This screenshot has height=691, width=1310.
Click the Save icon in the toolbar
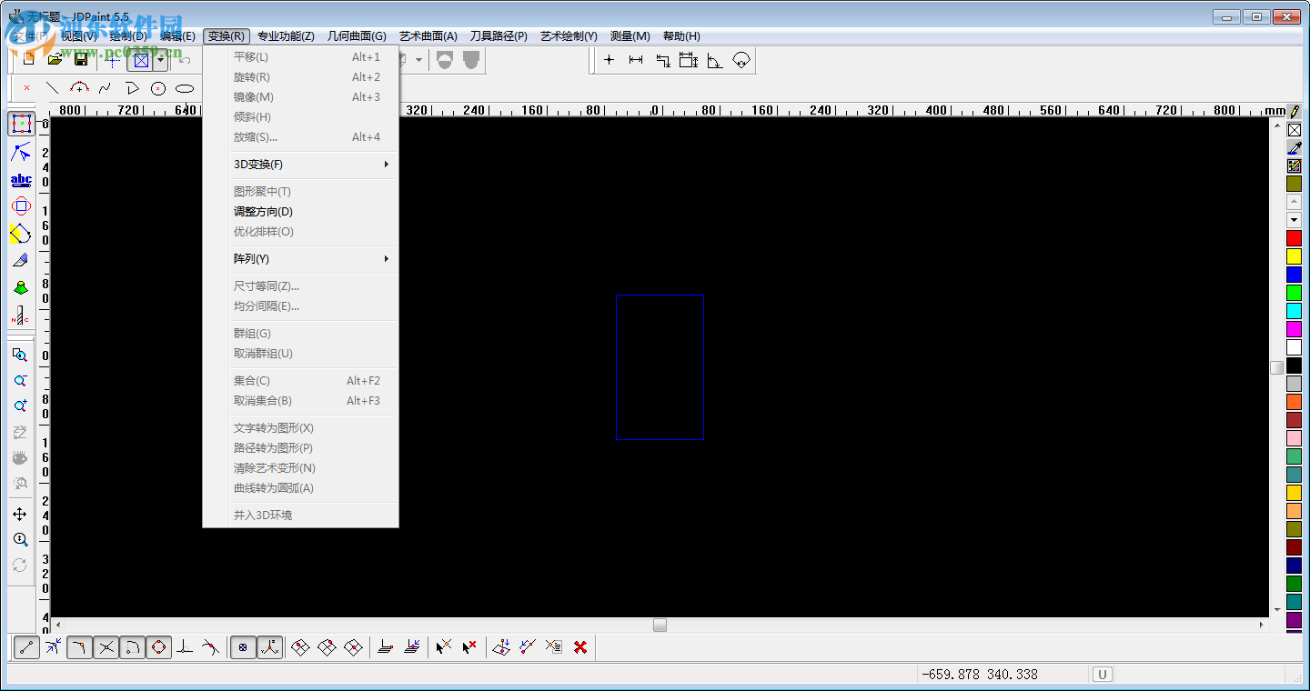coord(82,58)
